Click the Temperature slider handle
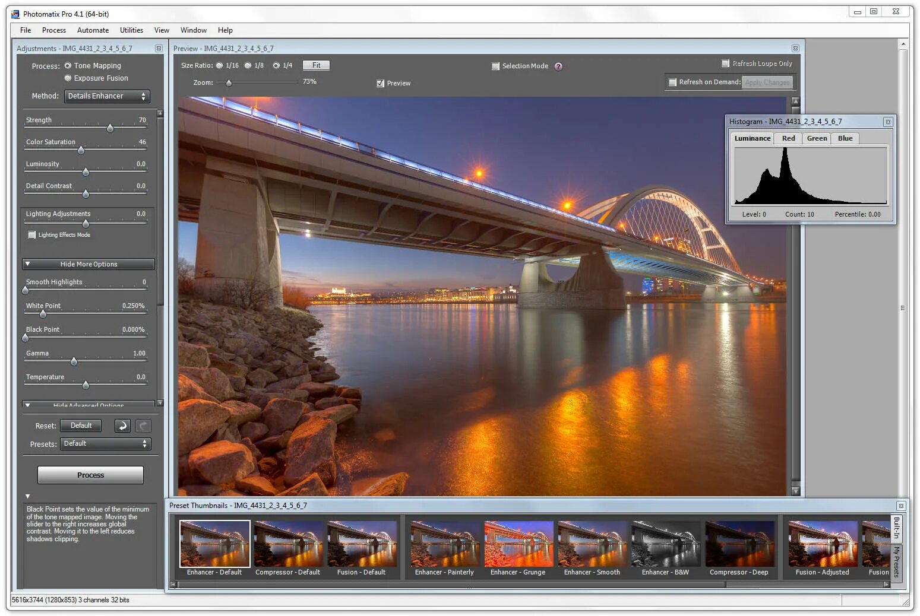The width and height of the screenshot is (920, 616). [86, 385]
